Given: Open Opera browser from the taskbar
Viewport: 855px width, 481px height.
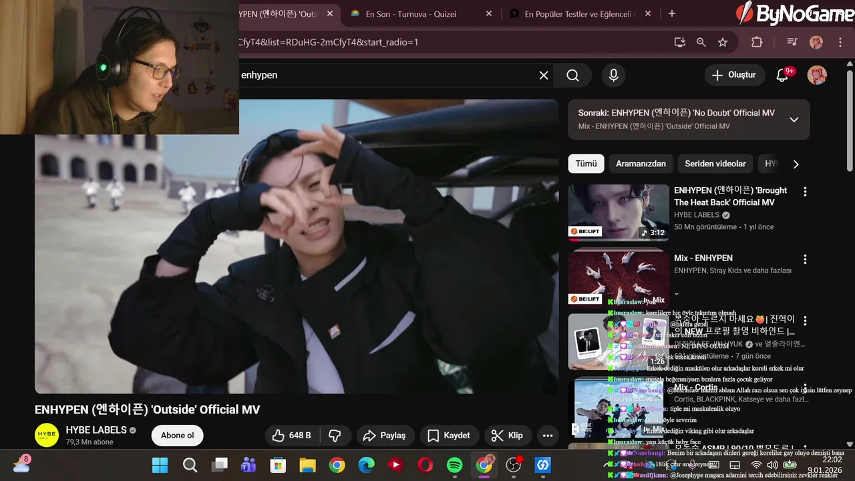Looking at the screenshot, I should click(425, 465).
